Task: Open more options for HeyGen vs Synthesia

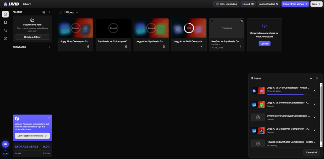Action: coord(241,47)
